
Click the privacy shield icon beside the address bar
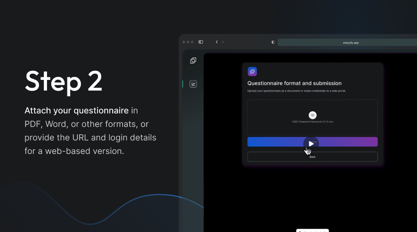[273, 42]
